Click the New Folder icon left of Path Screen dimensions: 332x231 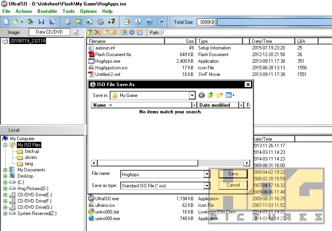pyautogui.click(x=105, y=32)
